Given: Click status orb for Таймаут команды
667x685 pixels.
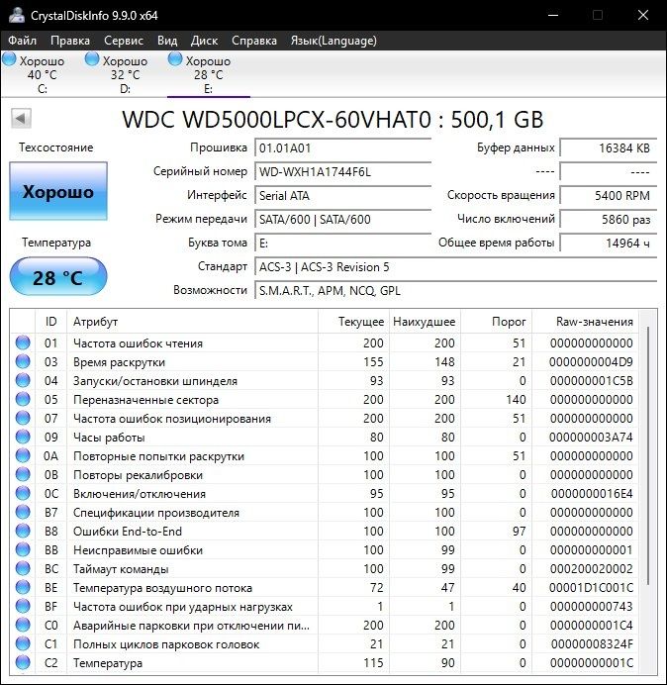Looking at the screenshot, I should point(23,568).
